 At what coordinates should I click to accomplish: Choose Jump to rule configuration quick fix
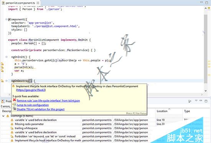point(33,105)
